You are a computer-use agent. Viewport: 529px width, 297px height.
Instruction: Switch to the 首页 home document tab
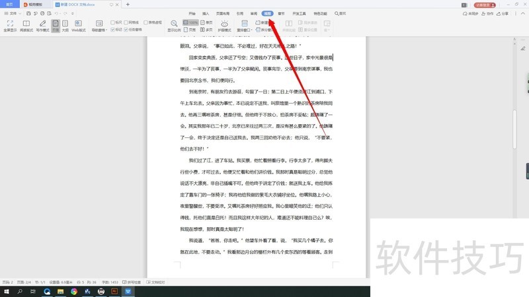tap(9, 5)
